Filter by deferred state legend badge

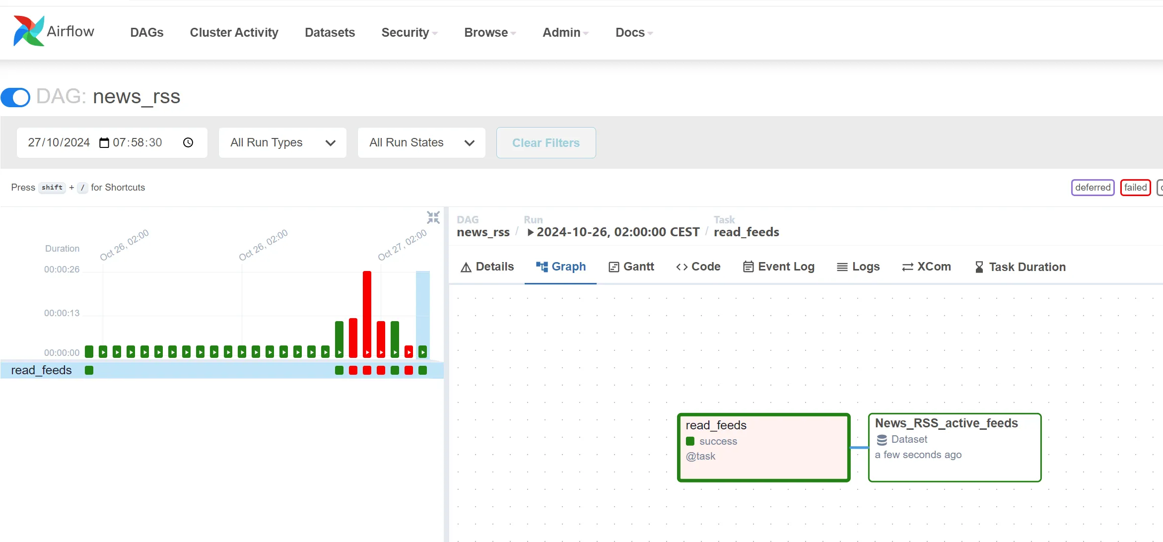pyautogui.click(x=1093, y=188)
